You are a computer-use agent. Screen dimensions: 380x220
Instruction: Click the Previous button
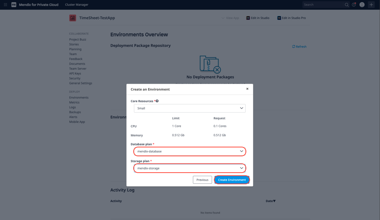(x=202, y=180)
